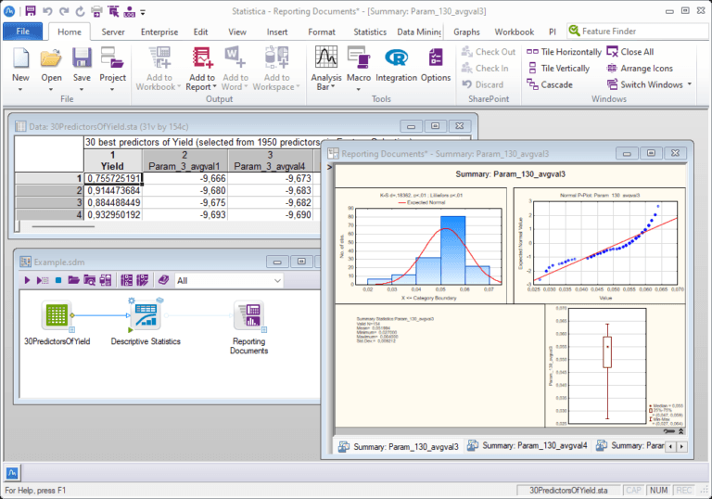
Task: Click the Open folder icon
Action: (51, 58)
